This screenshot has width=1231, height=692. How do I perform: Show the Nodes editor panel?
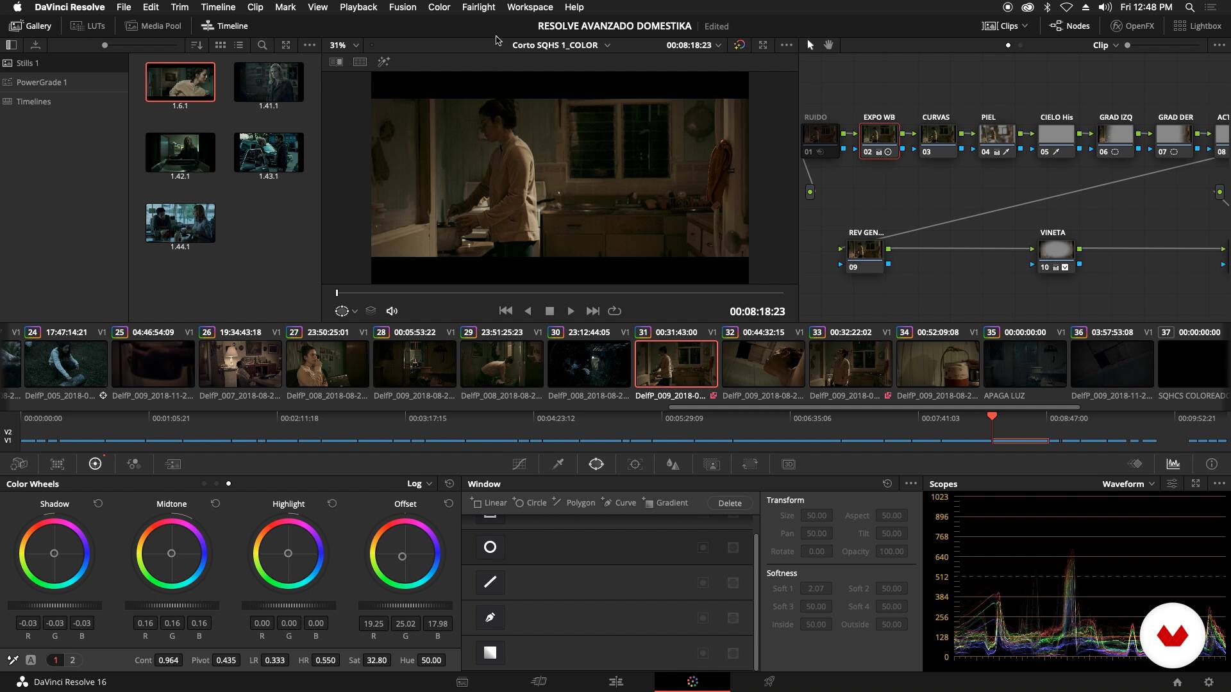1069,26
